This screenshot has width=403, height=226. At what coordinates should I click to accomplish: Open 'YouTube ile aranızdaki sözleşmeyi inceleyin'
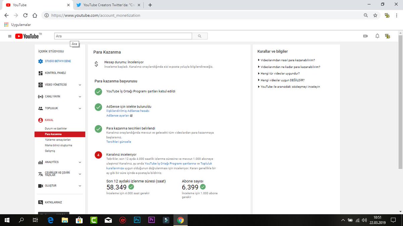[290, 86]
